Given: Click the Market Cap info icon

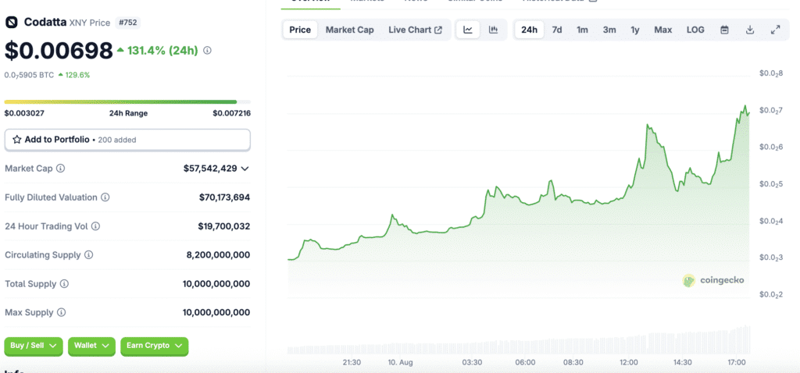Looking at the screenshot, I should (61, 169).
